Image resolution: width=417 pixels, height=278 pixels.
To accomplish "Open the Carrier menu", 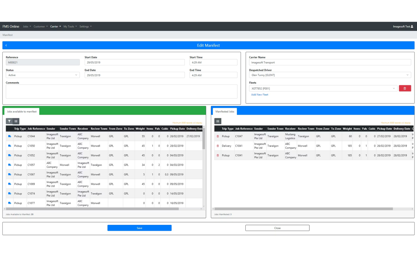I will (55, 26).
